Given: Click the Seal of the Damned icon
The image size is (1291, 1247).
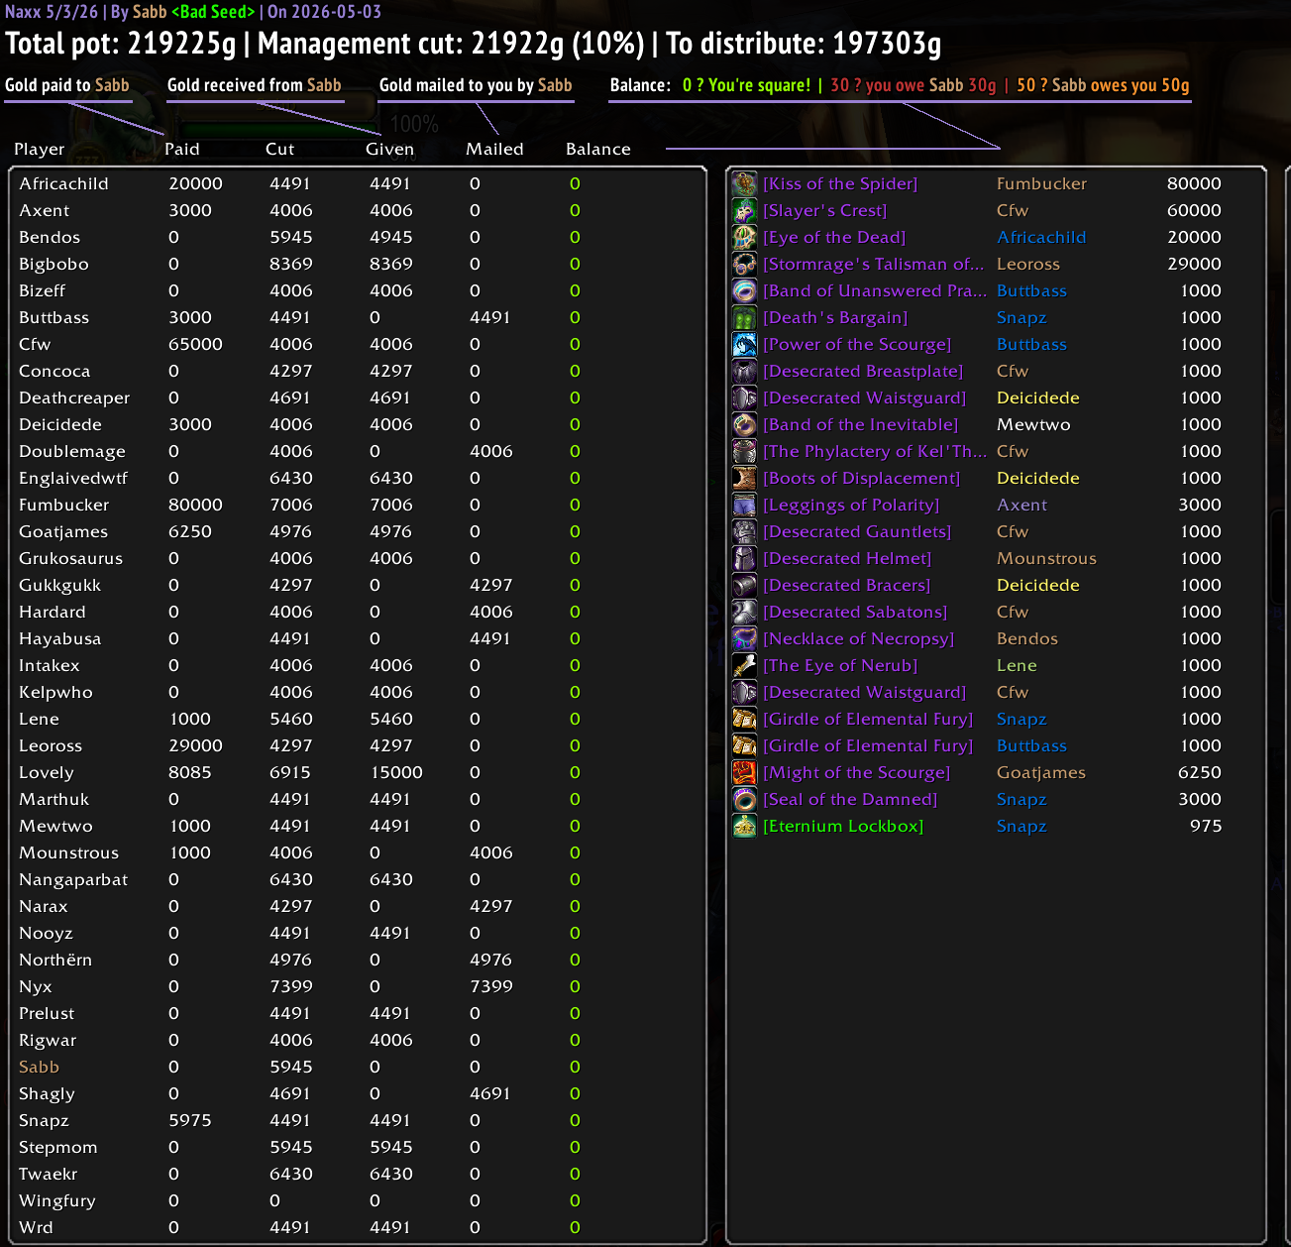Looking at the screenshot, I should (x=744, y=799).
